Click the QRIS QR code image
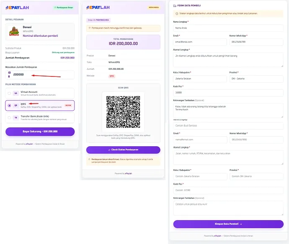 point(123,112)
